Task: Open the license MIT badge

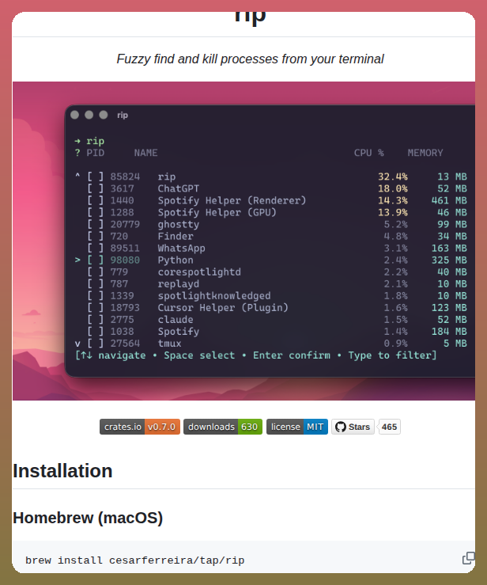Action: [297, 427]
